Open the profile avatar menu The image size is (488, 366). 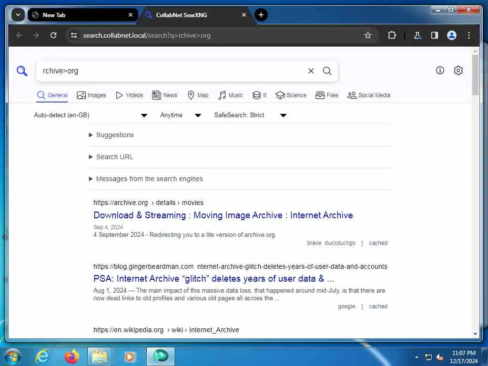452,35
